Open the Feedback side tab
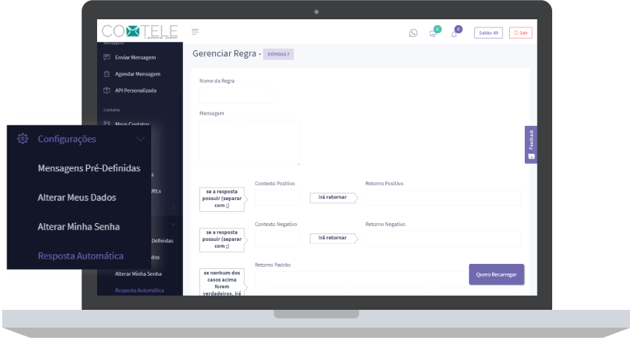This screenshot has height=338, width=630. 531,145
